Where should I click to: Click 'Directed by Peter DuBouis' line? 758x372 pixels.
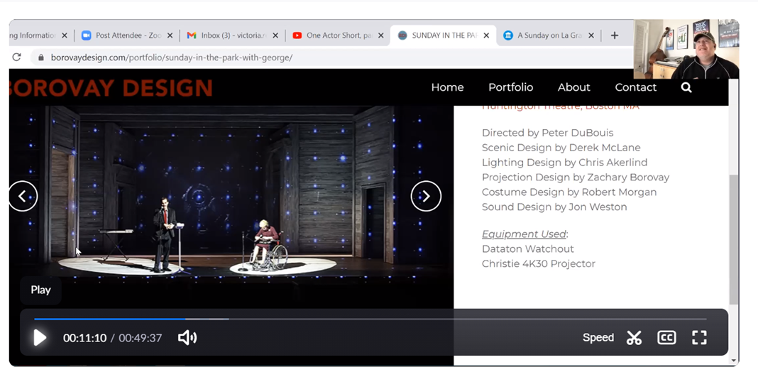tap(548, 133)
